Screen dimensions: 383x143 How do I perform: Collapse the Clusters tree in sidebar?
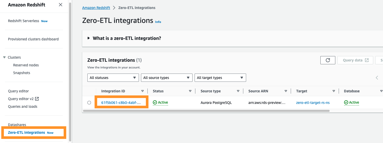[x=4, y=57]
